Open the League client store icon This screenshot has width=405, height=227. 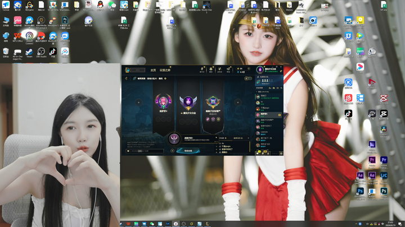tap(228, 70)
